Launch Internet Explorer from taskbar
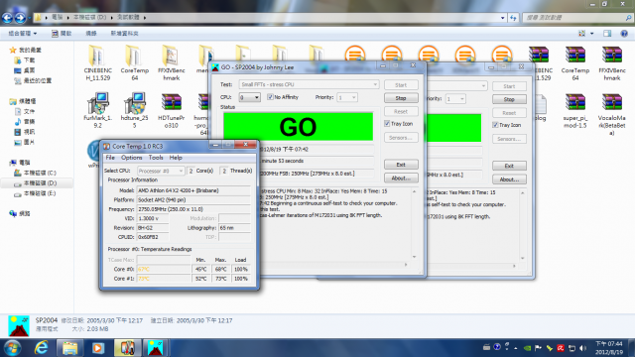Viewport: 635px width, 357px height. (41, 348)
